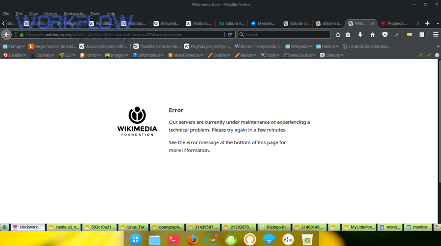Expand the Resize dropdown

click(245, 55)
